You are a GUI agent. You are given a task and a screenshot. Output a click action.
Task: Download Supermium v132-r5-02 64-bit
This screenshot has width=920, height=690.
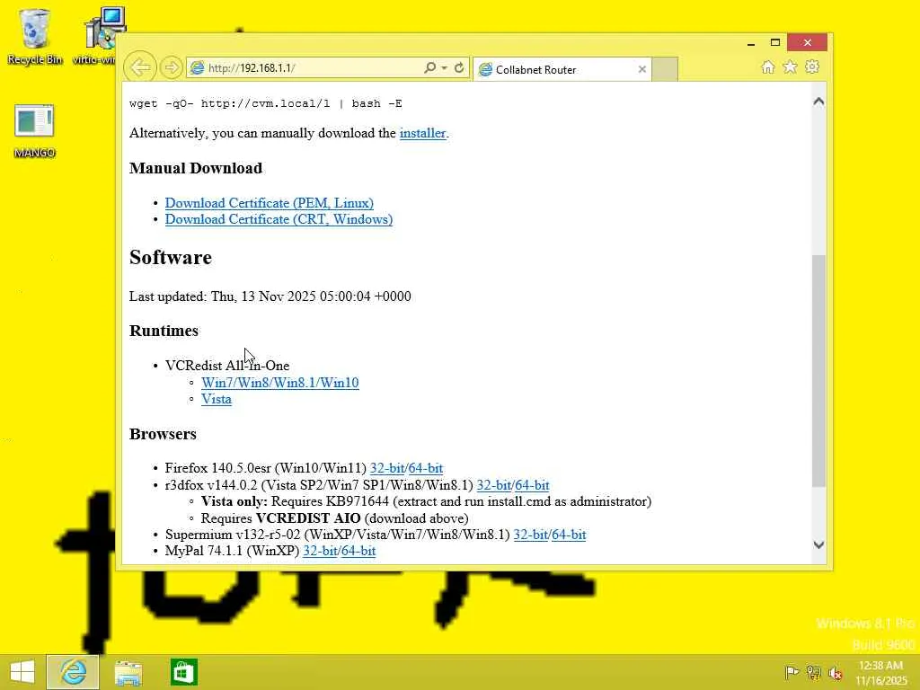569,535
